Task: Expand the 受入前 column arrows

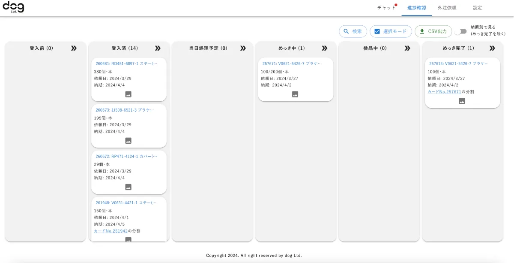Action: 74,48
